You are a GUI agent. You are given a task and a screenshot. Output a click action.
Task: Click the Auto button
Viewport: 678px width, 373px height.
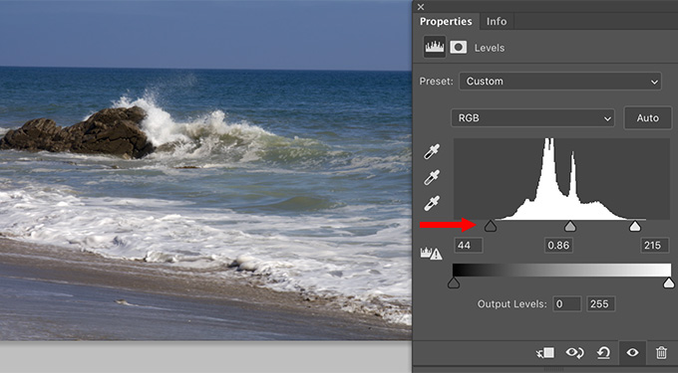coord(647,118)
